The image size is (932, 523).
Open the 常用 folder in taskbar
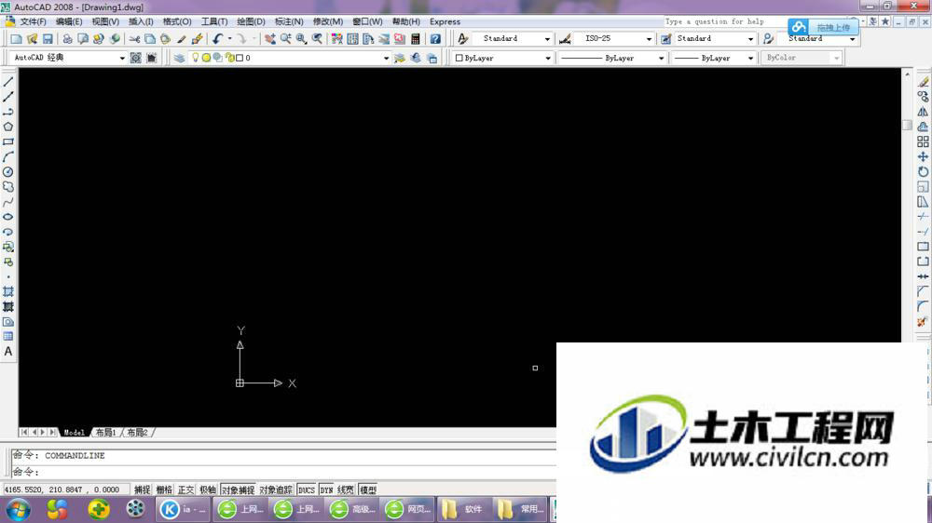tap(519, 509)
